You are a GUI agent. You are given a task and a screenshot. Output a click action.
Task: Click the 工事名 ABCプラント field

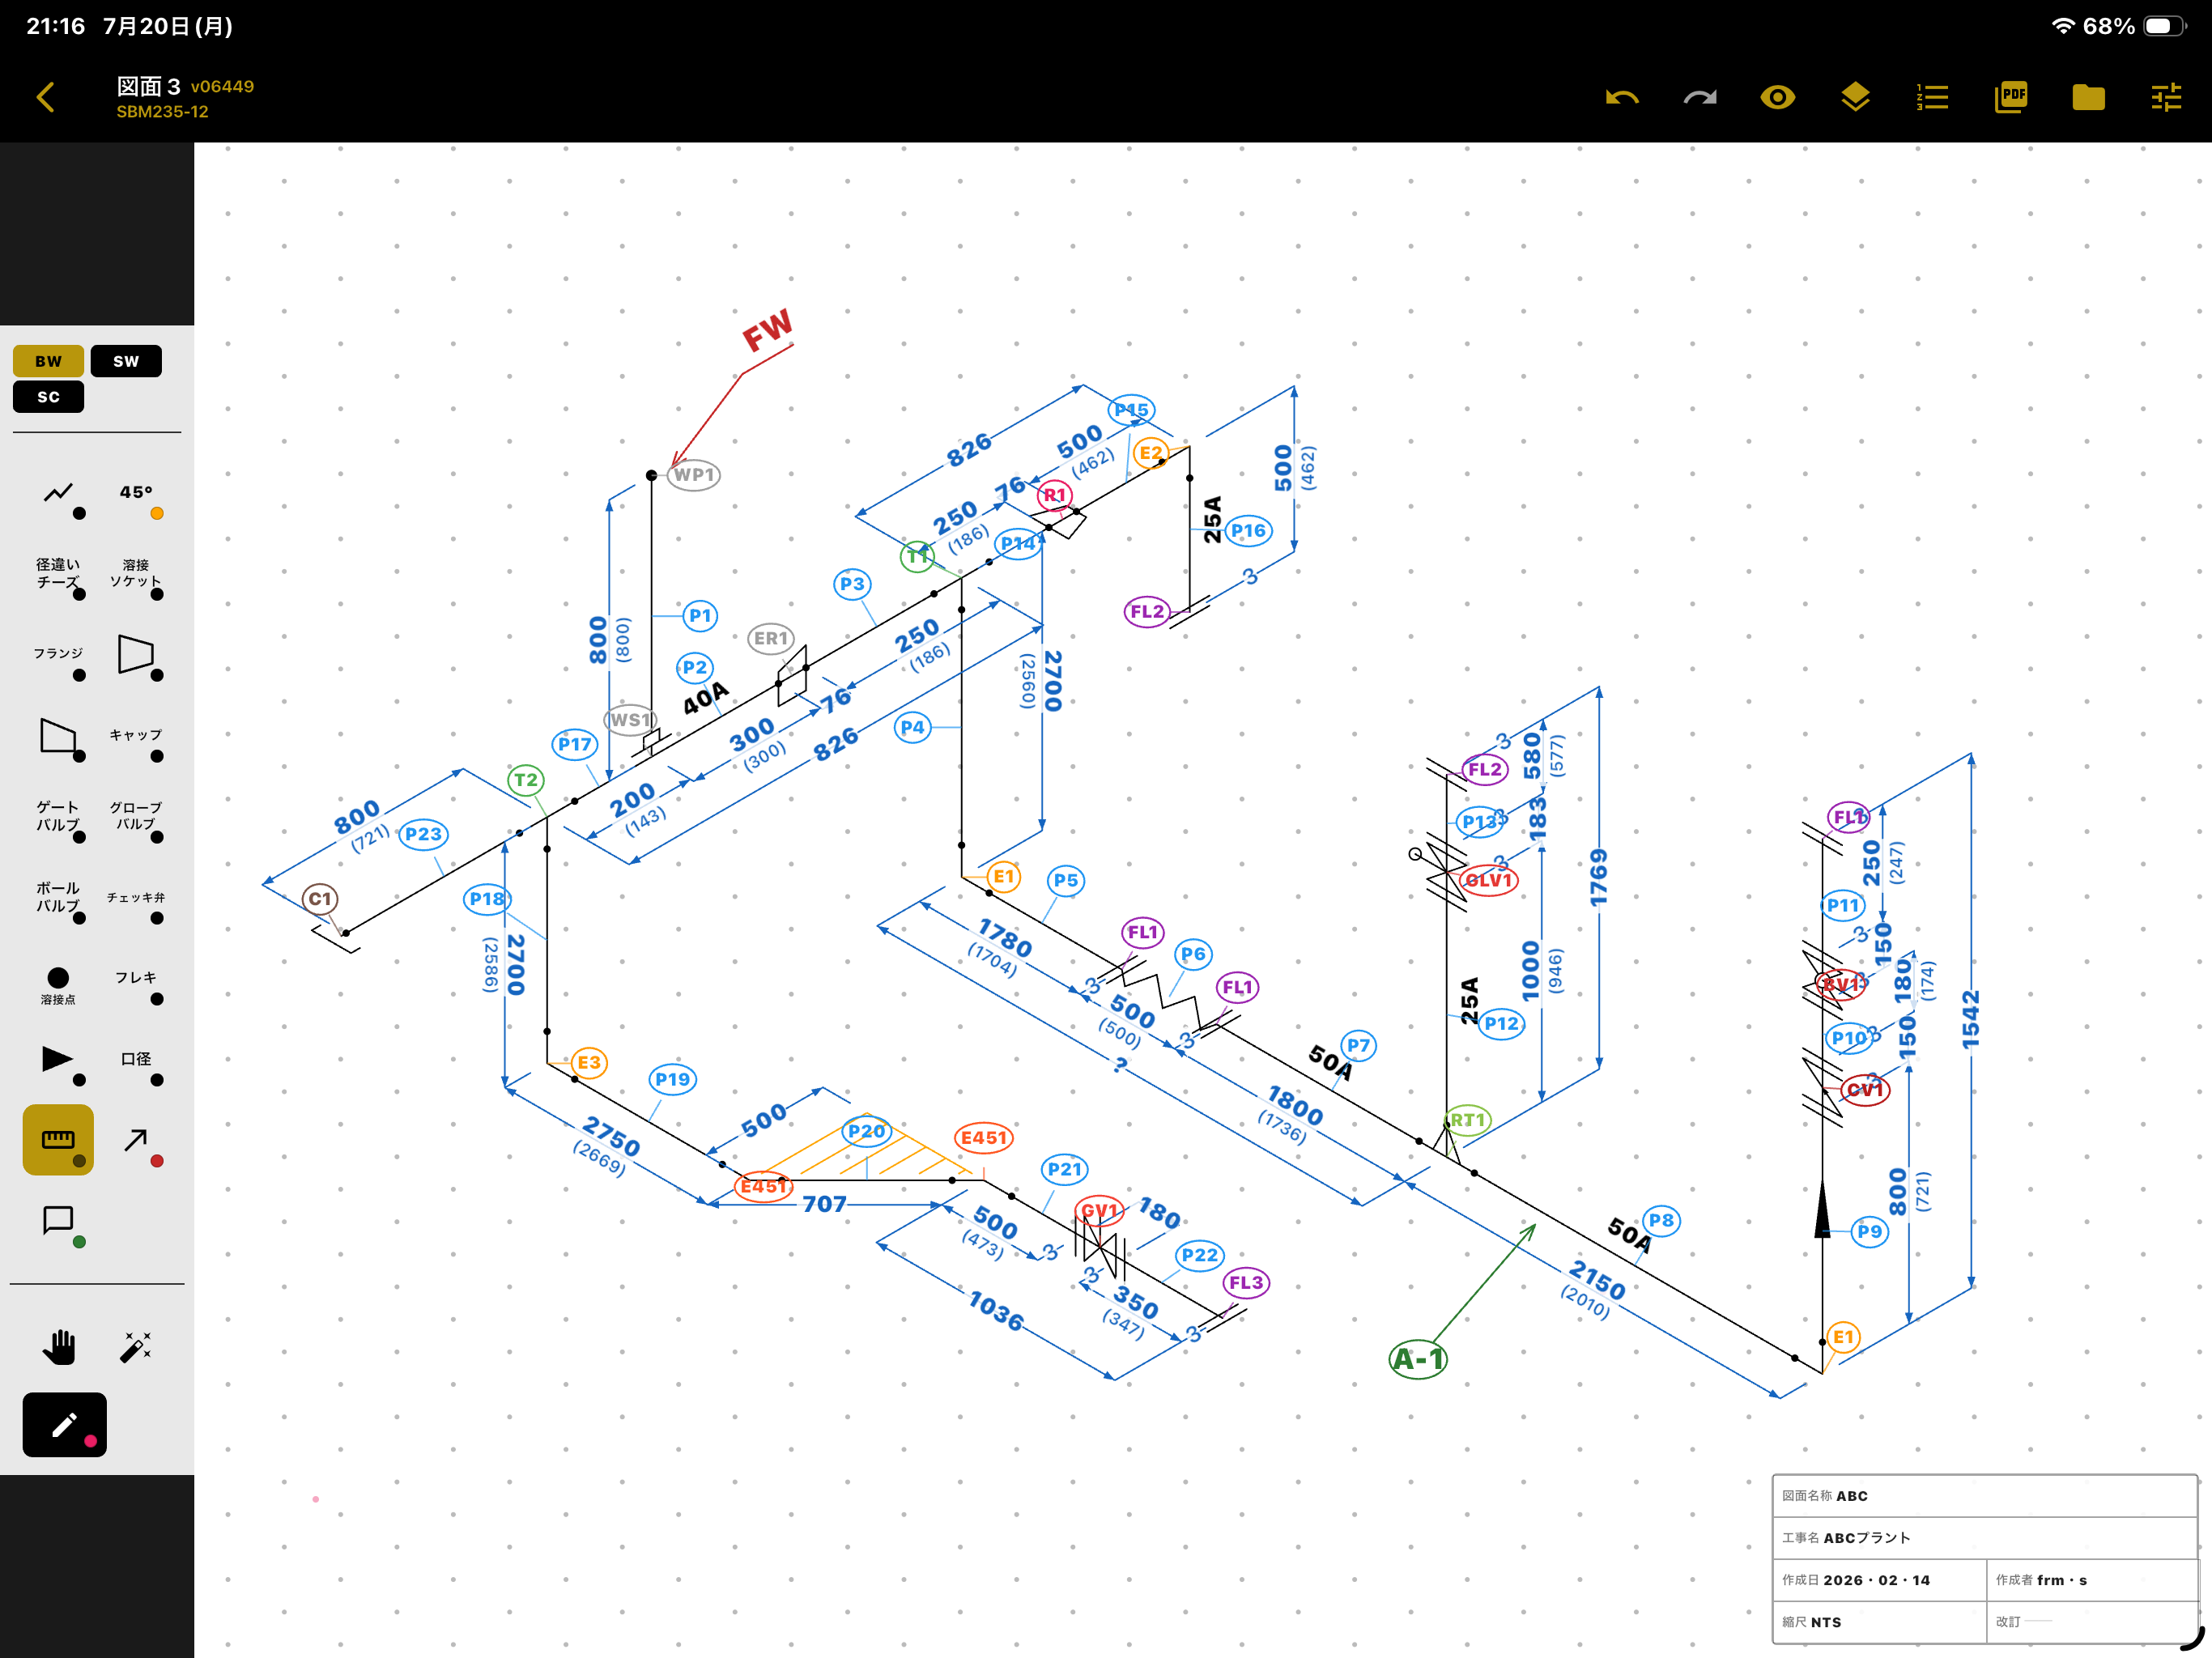pyautogui.click(x=1984, y=1538)
